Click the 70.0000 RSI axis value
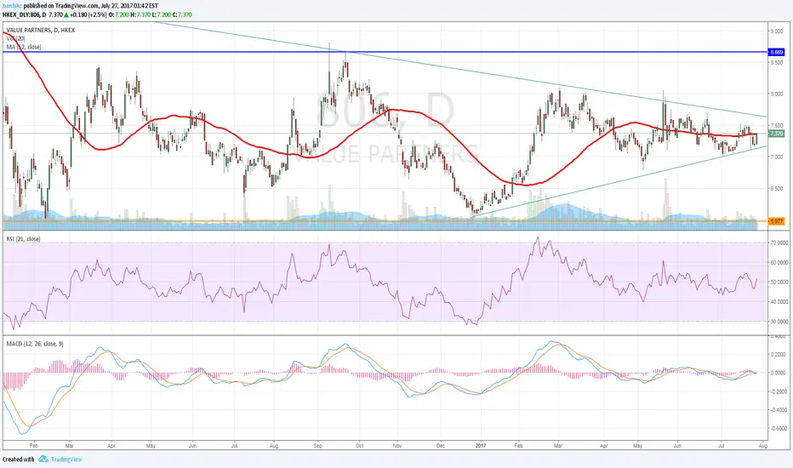The image size is (793, 468). click(x=778, y=243)
